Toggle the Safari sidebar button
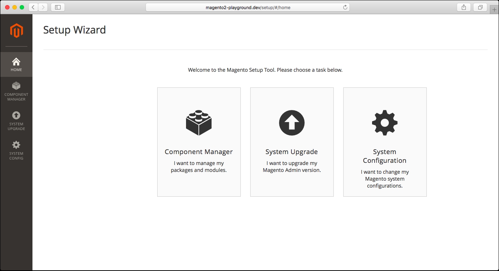 click(58, 7)
